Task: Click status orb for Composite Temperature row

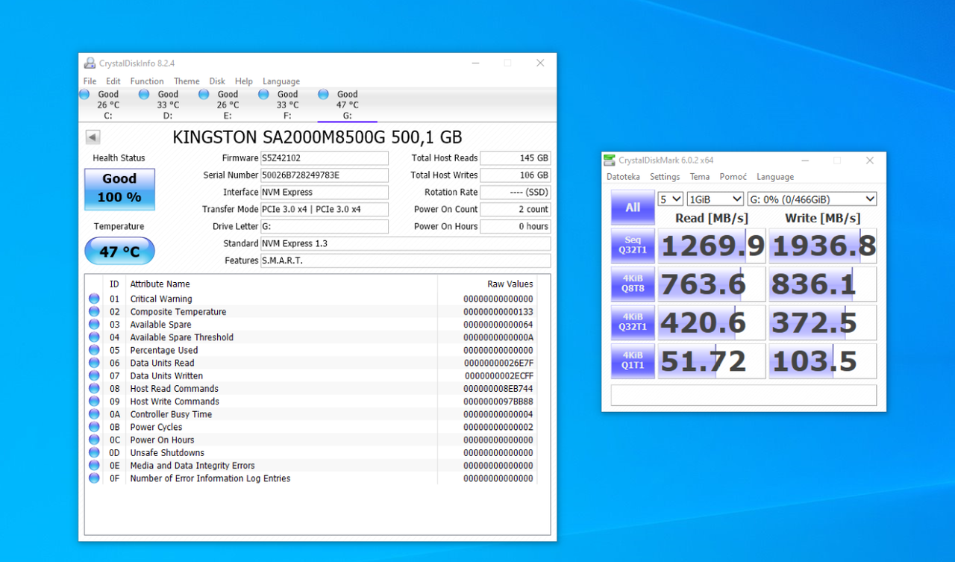Action: 94,311
